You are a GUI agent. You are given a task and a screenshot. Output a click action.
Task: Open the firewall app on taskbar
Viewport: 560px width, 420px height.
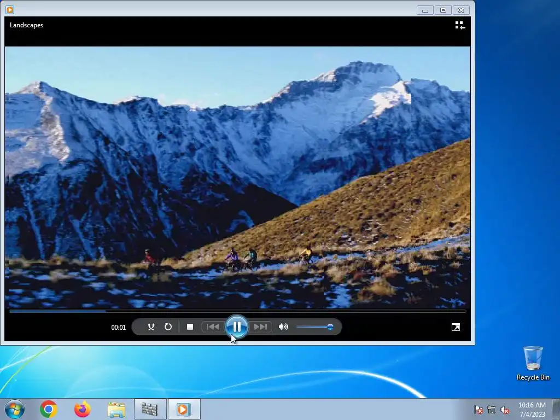pos(150,409)
